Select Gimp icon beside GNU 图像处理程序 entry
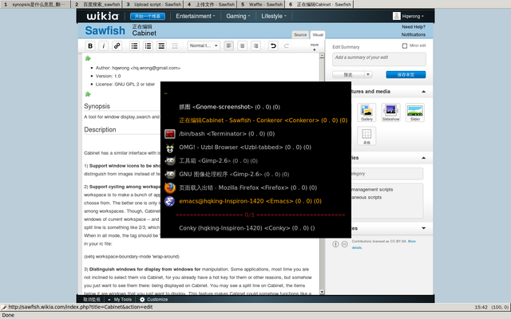This screenshot has width=511, height=319. (x=170, y=175)
